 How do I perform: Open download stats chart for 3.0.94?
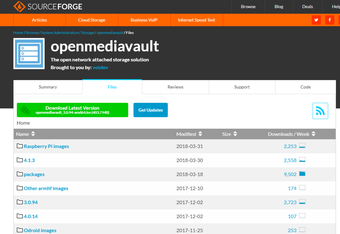[302, 202]
